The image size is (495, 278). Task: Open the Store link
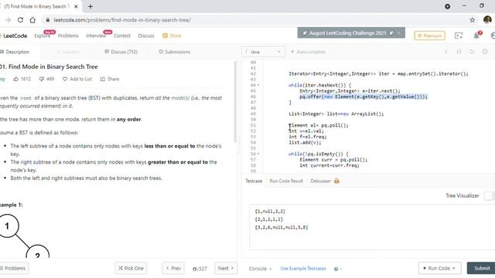172,36
